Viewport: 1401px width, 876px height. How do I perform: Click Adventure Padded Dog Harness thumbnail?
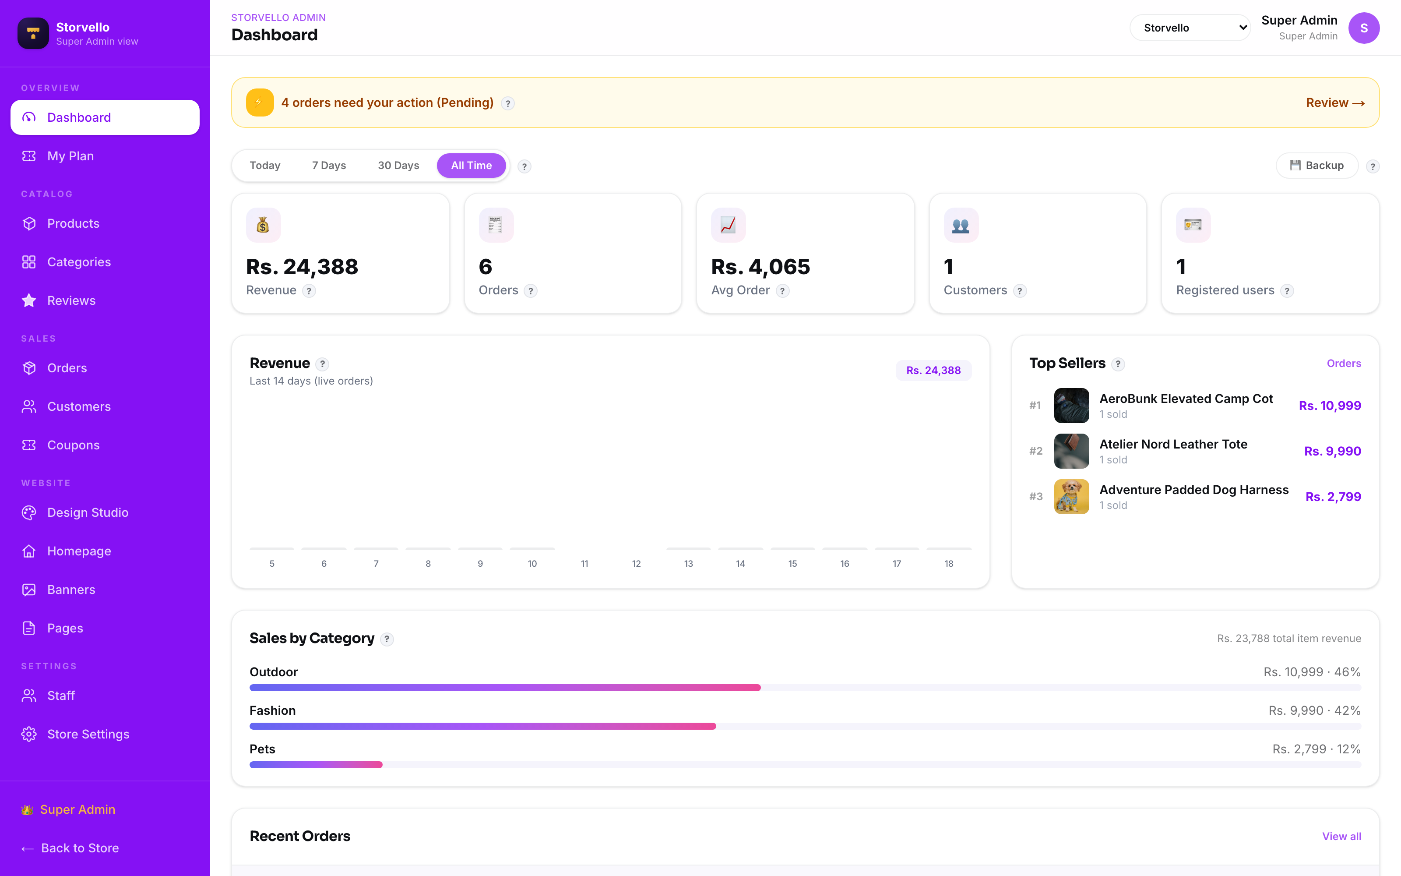click(x=1072, y=497)
